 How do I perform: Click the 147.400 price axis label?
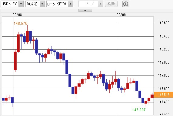click(x=164, y=102)
